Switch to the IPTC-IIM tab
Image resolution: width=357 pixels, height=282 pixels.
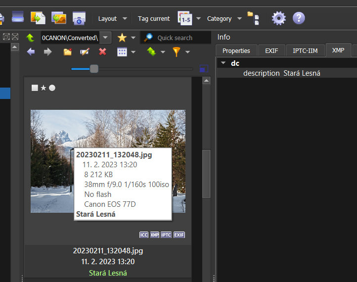305,50
